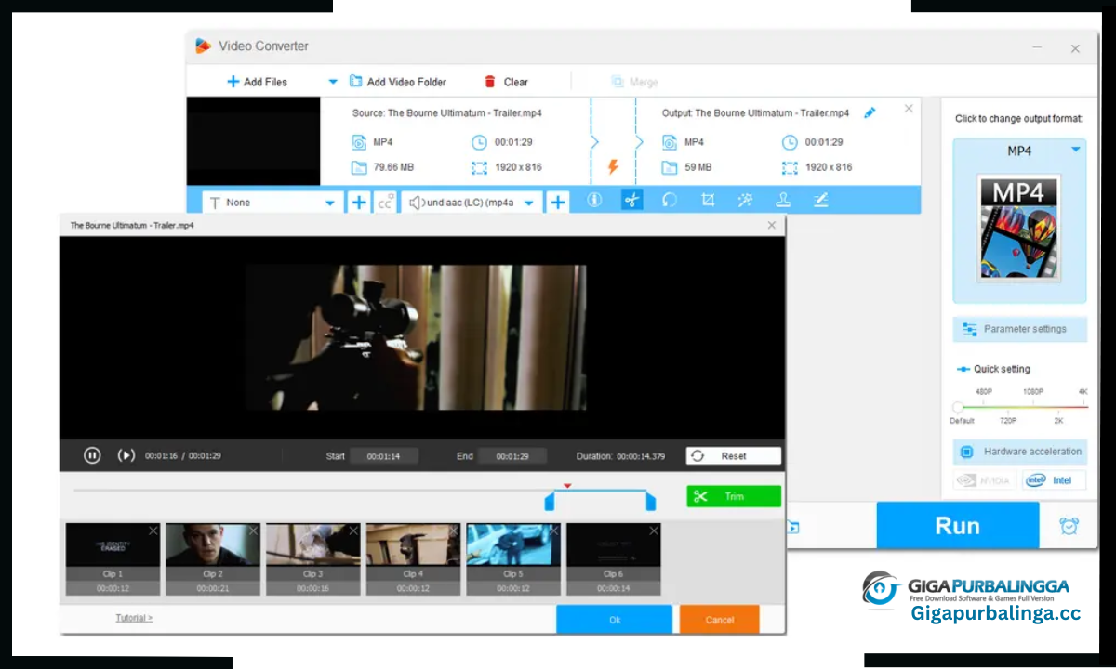Cancel the trim dialog
The image size is (1116, 669).
719,619
